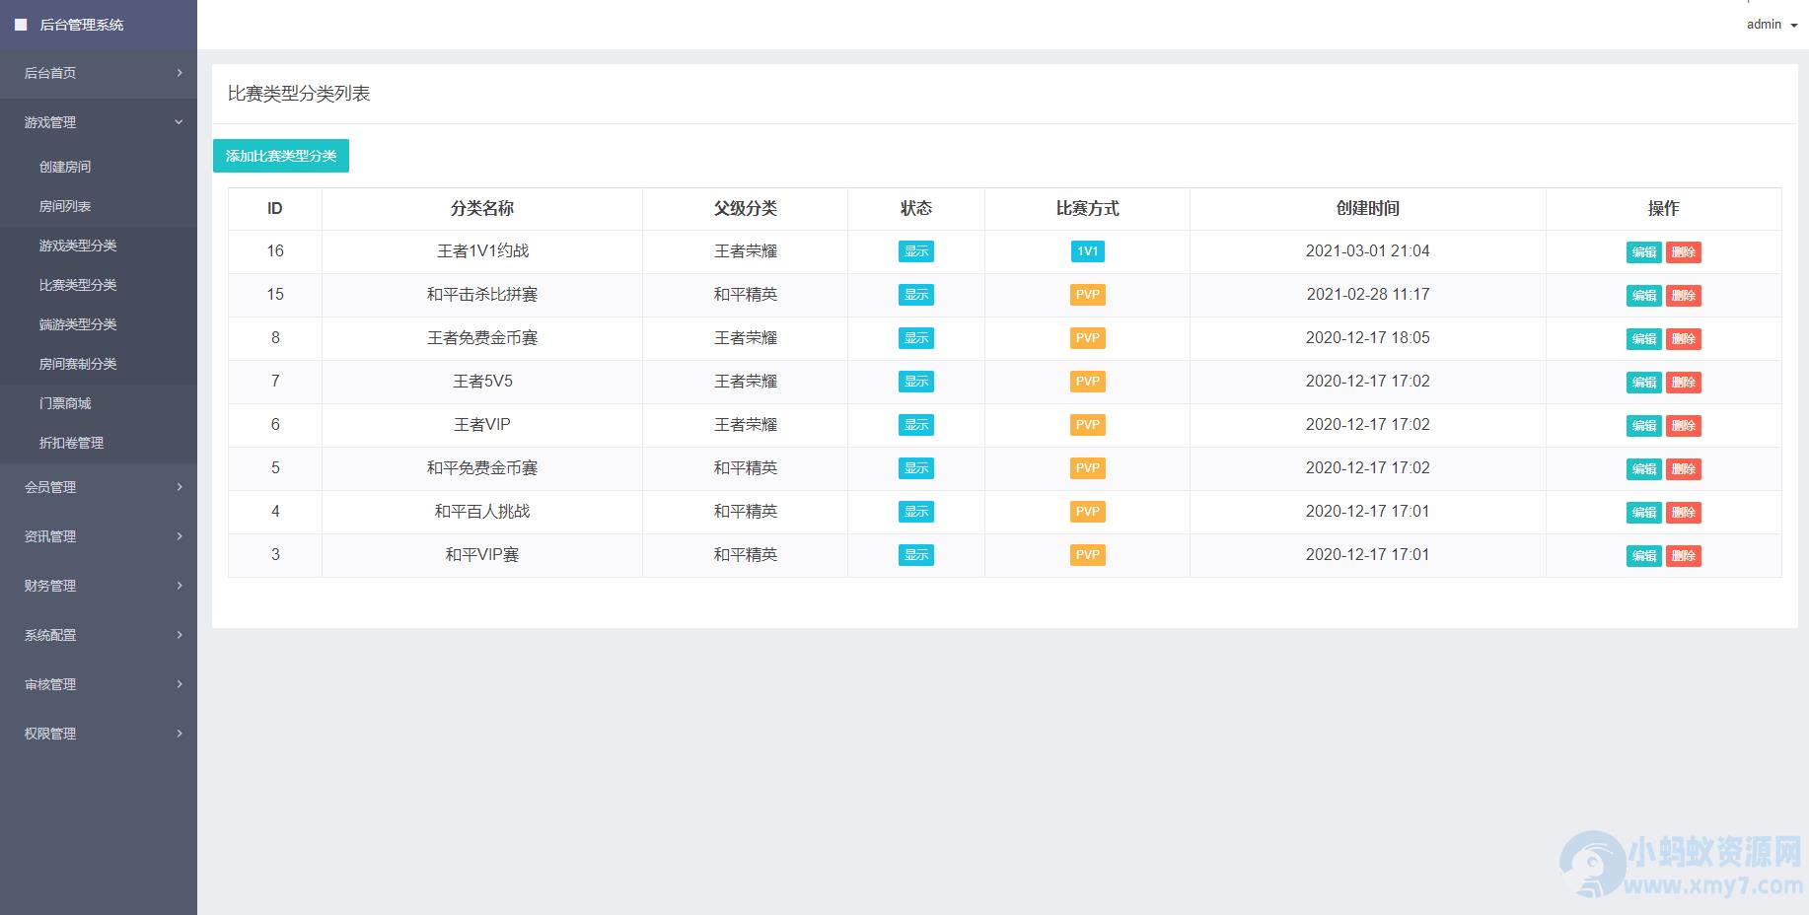
Task: Edit the 和平击杀比拼赛 row
Action: tap(1644, 296)
